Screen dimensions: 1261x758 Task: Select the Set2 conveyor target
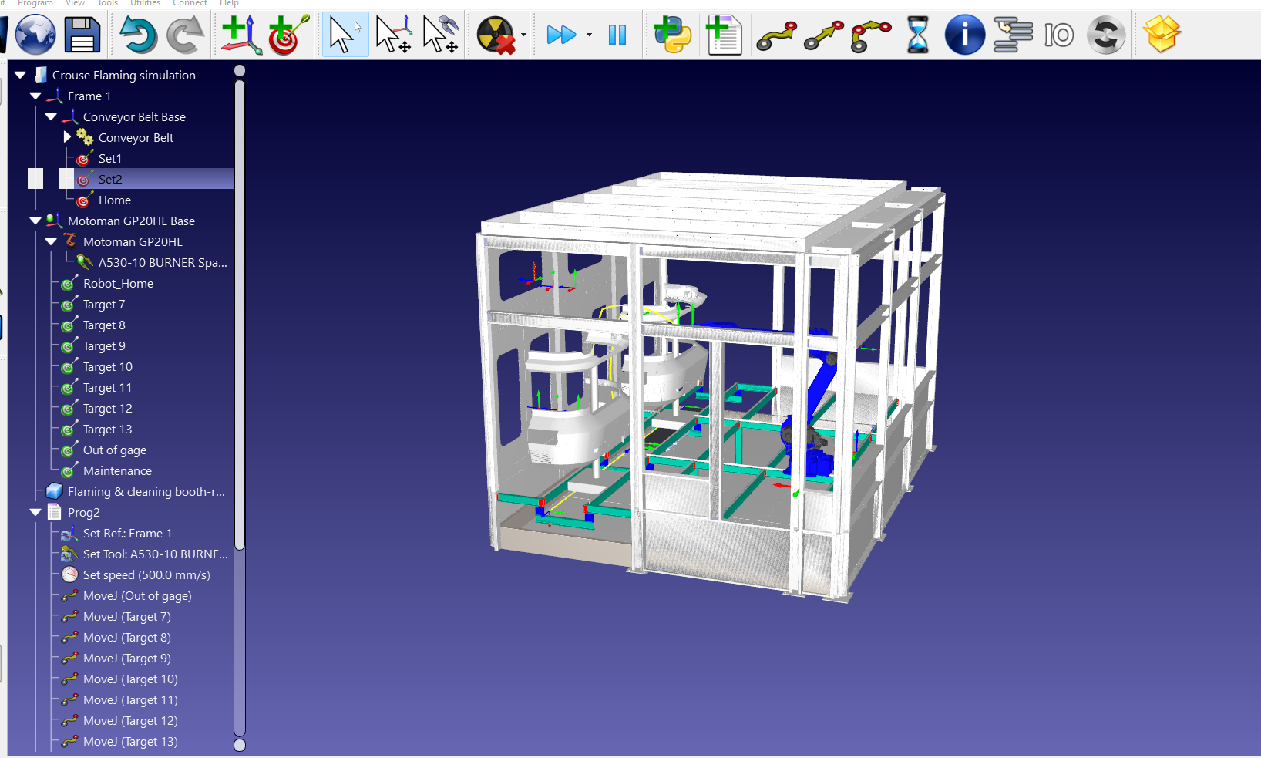coord(110,179)
